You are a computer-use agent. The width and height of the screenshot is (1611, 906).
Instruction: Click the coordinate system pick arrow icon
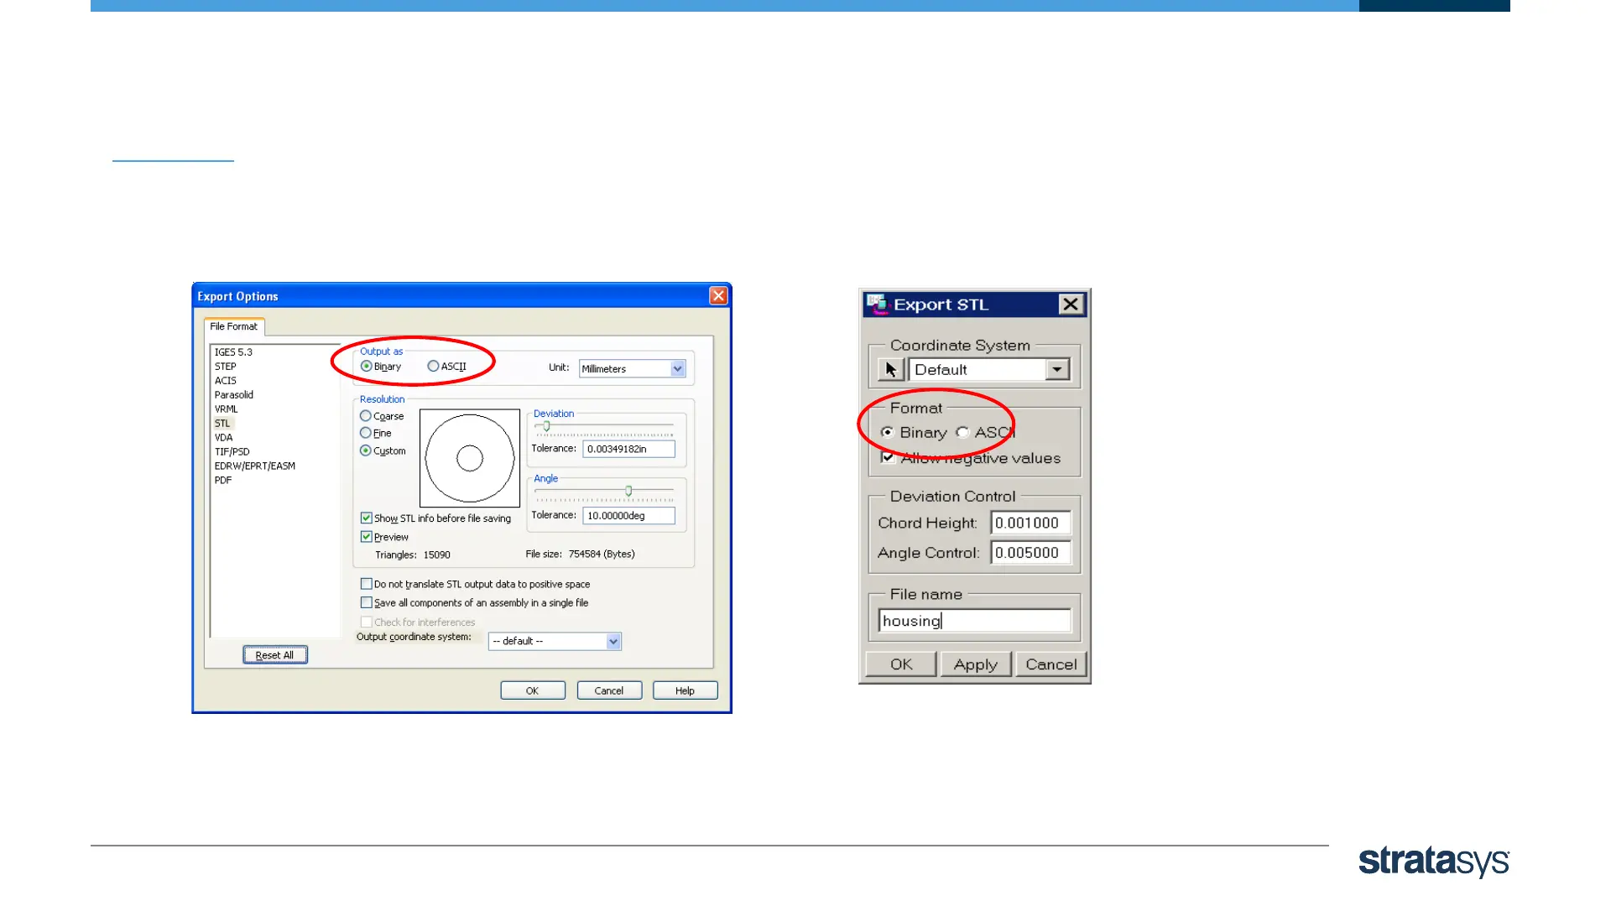pyautogui.click(x=890, y=369)
